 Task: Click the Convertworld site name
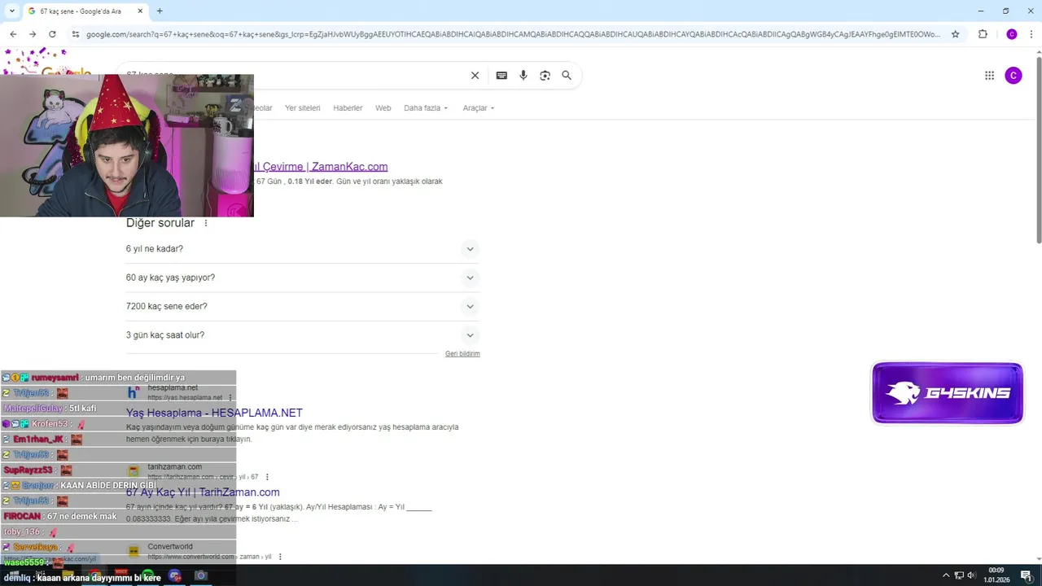point(170,547)
